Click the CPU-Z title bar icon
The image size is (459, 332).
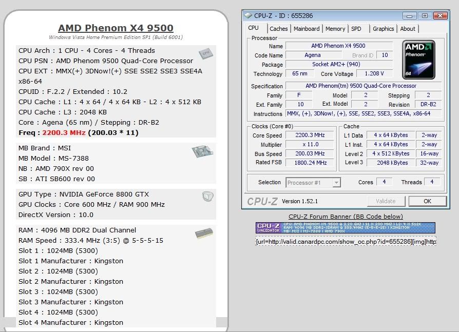pos(248,15)
